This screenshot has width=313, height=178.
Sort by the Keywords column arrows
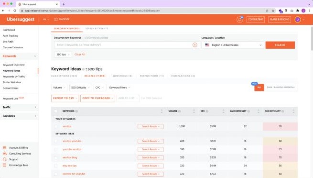click(162, 111)
